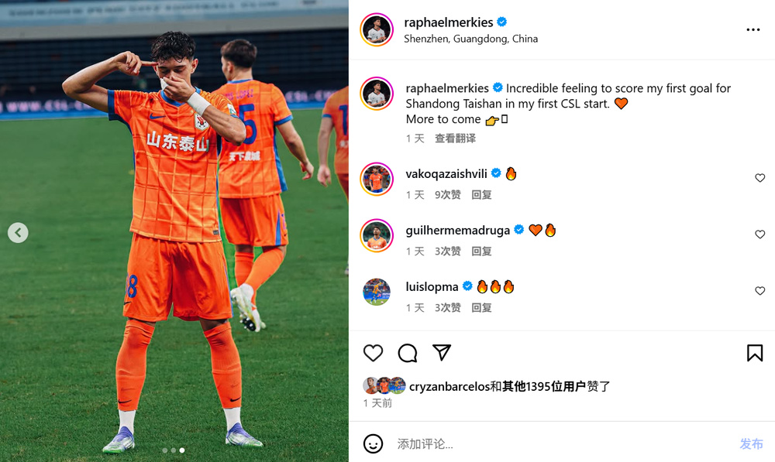Viewport: 775px width, 462px height.
Task: Like guilhermemadruga's comment
Action: click(x=759, y=234)
